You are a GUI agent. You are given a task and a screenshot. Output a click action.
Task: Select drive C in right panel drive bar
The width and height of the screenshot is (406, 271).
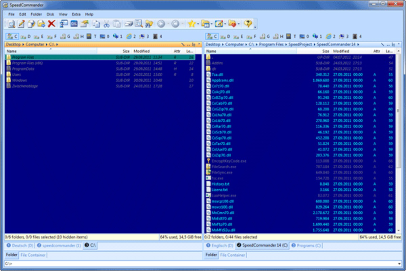212,36
